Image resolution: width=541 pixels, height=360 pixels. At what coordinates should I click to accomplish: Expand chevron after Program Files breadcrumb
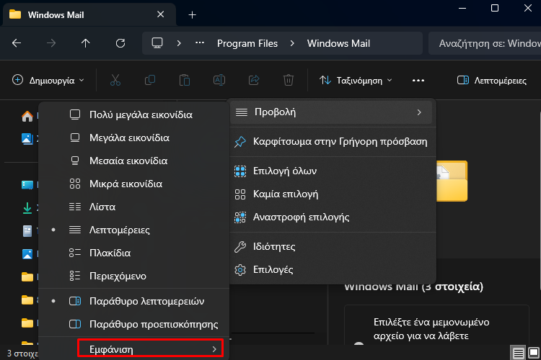click(x=292, y=43)
